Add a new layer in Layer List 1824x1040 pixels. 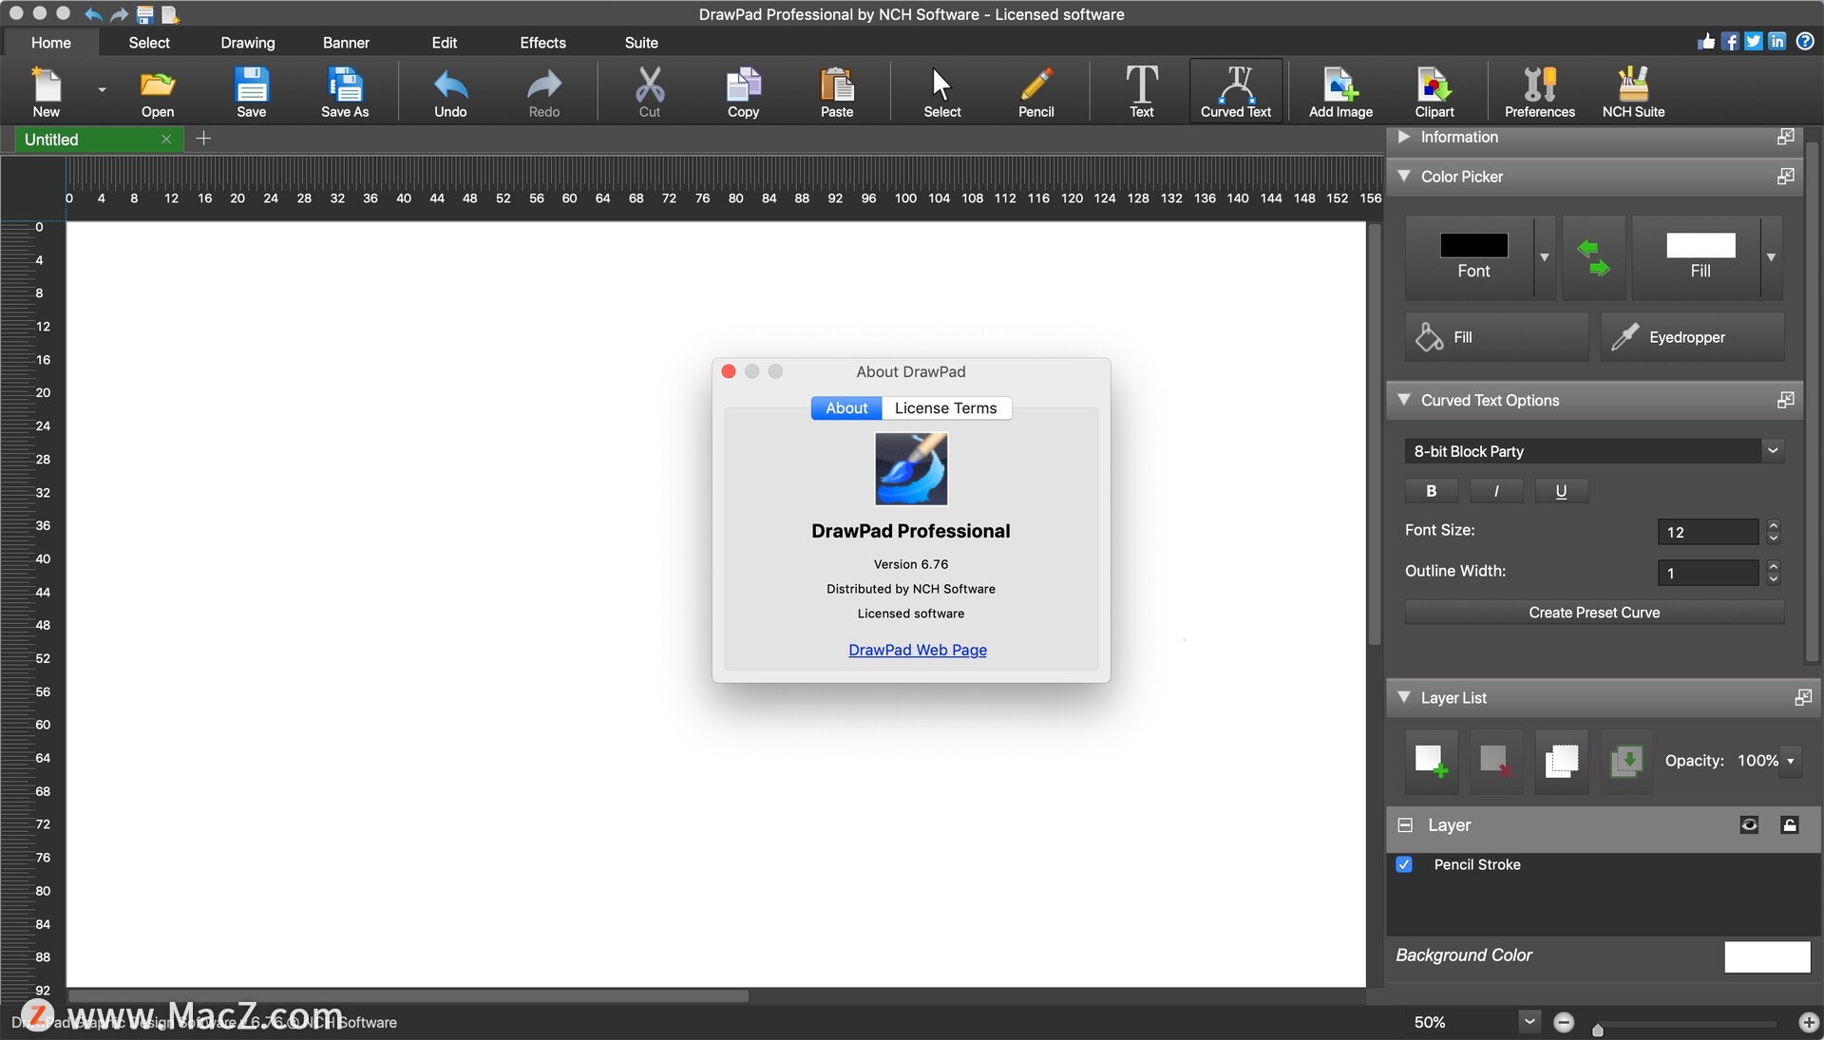click(1431, 761)
